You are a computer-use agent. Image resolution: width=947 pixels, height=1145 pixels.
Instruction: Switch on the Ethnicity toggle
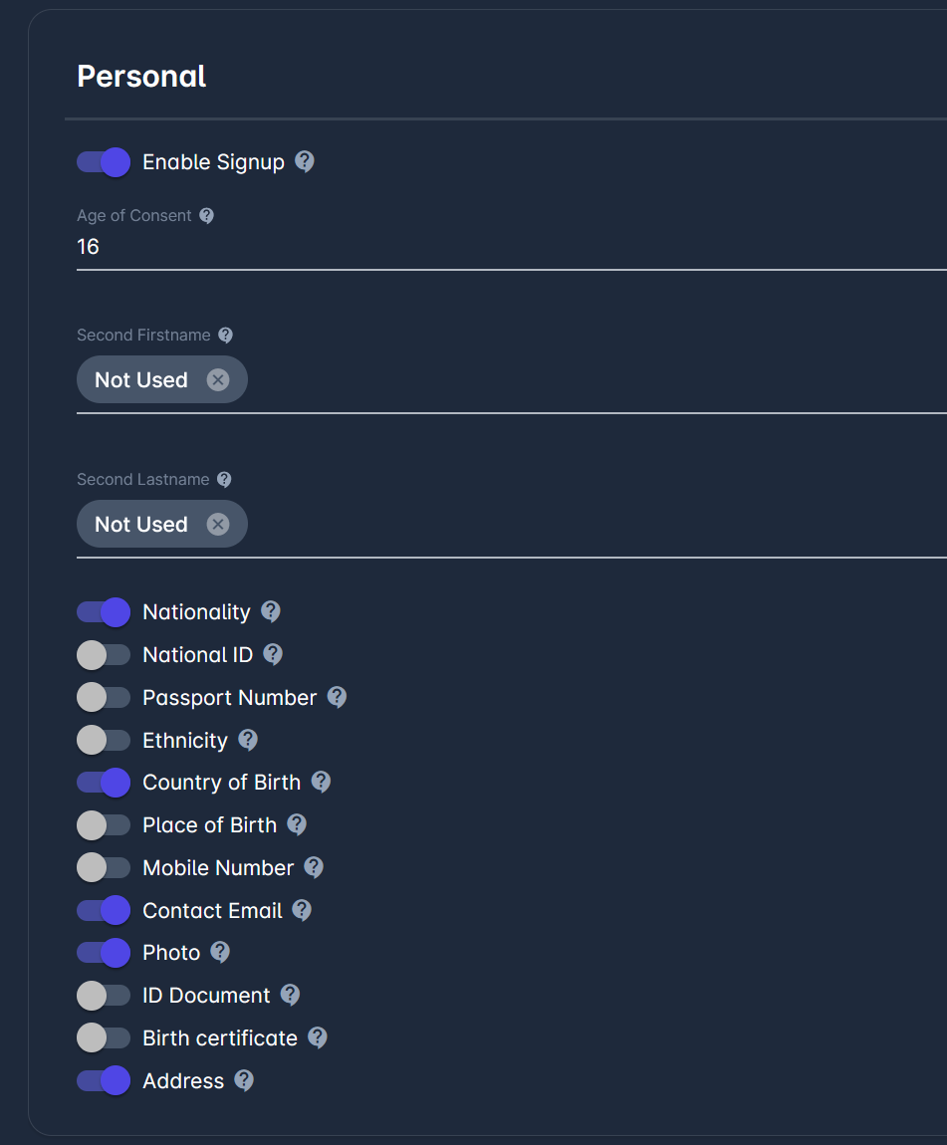(x=104, y=740)
